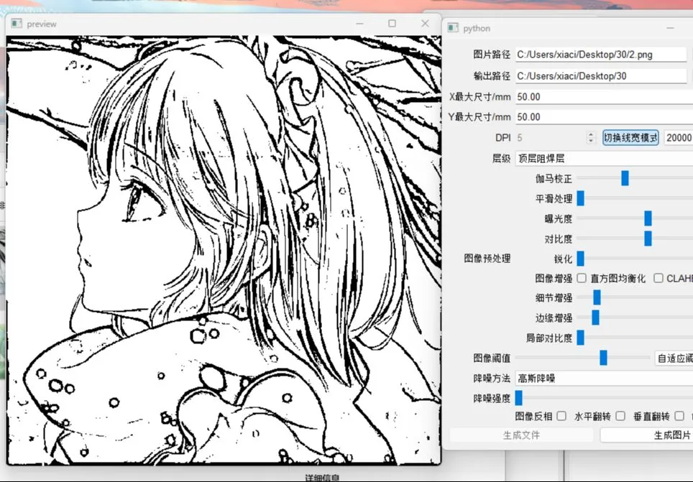Viewport: 693px width, 482px height.
Task: Click the 图片路径 input field
Action: tap(601, 55)
